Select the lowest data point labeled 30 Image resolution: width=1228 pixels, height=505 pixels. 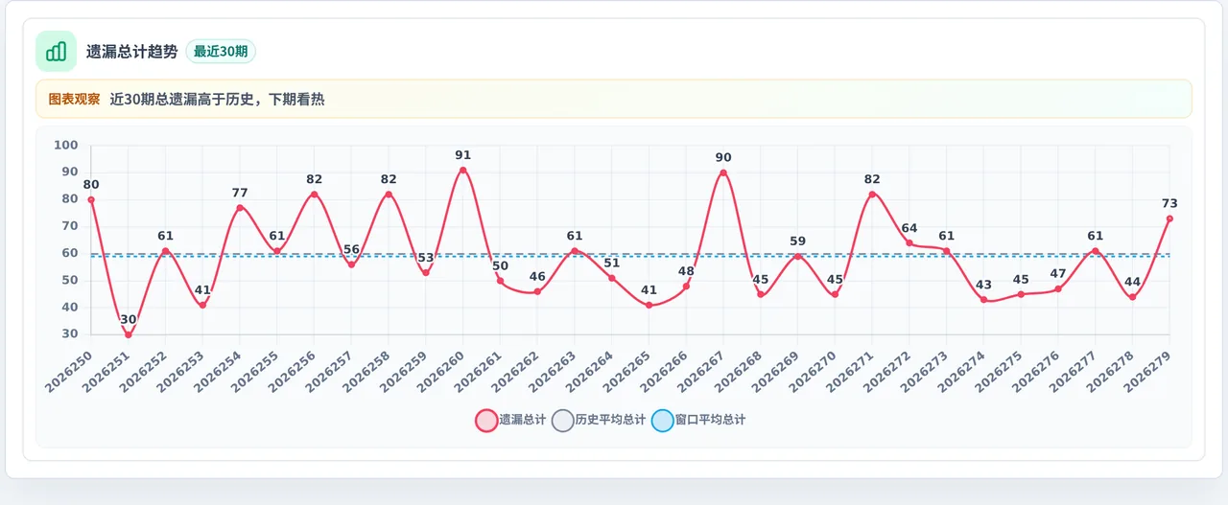pyautogui.click(x=129, y=334)
